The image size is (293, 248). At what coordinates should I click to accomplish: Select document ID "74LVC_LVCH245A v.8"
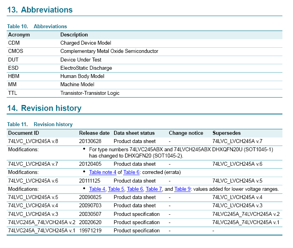click(33, 141)
